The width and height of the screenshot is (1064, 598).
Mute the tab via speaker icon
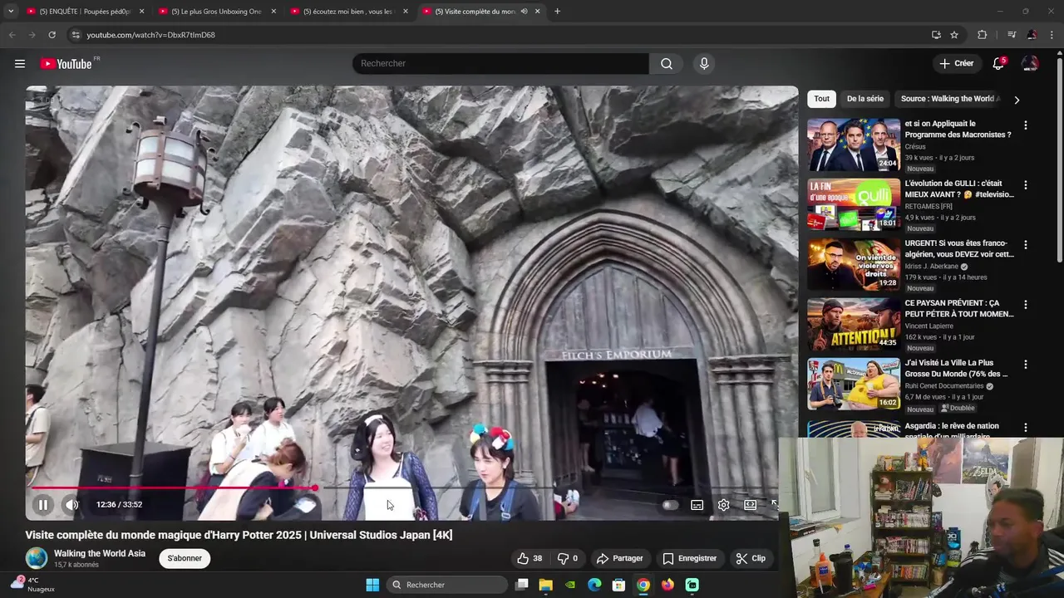[524, 12]
